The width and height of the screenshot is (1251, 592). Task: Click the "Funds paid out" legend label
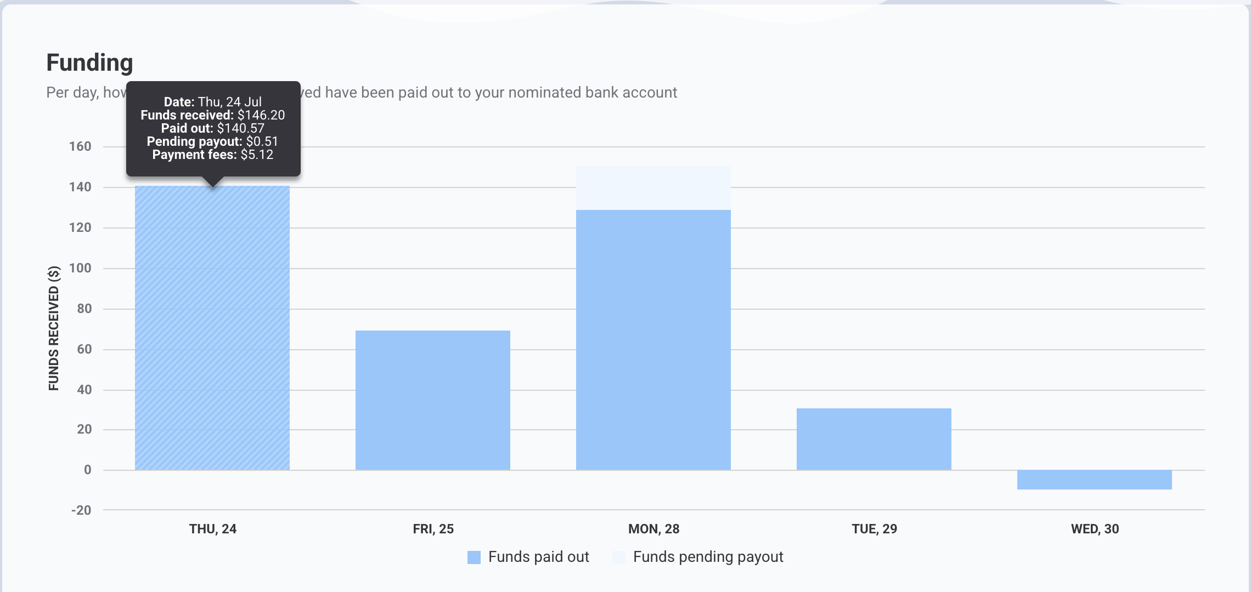[538, 557]
